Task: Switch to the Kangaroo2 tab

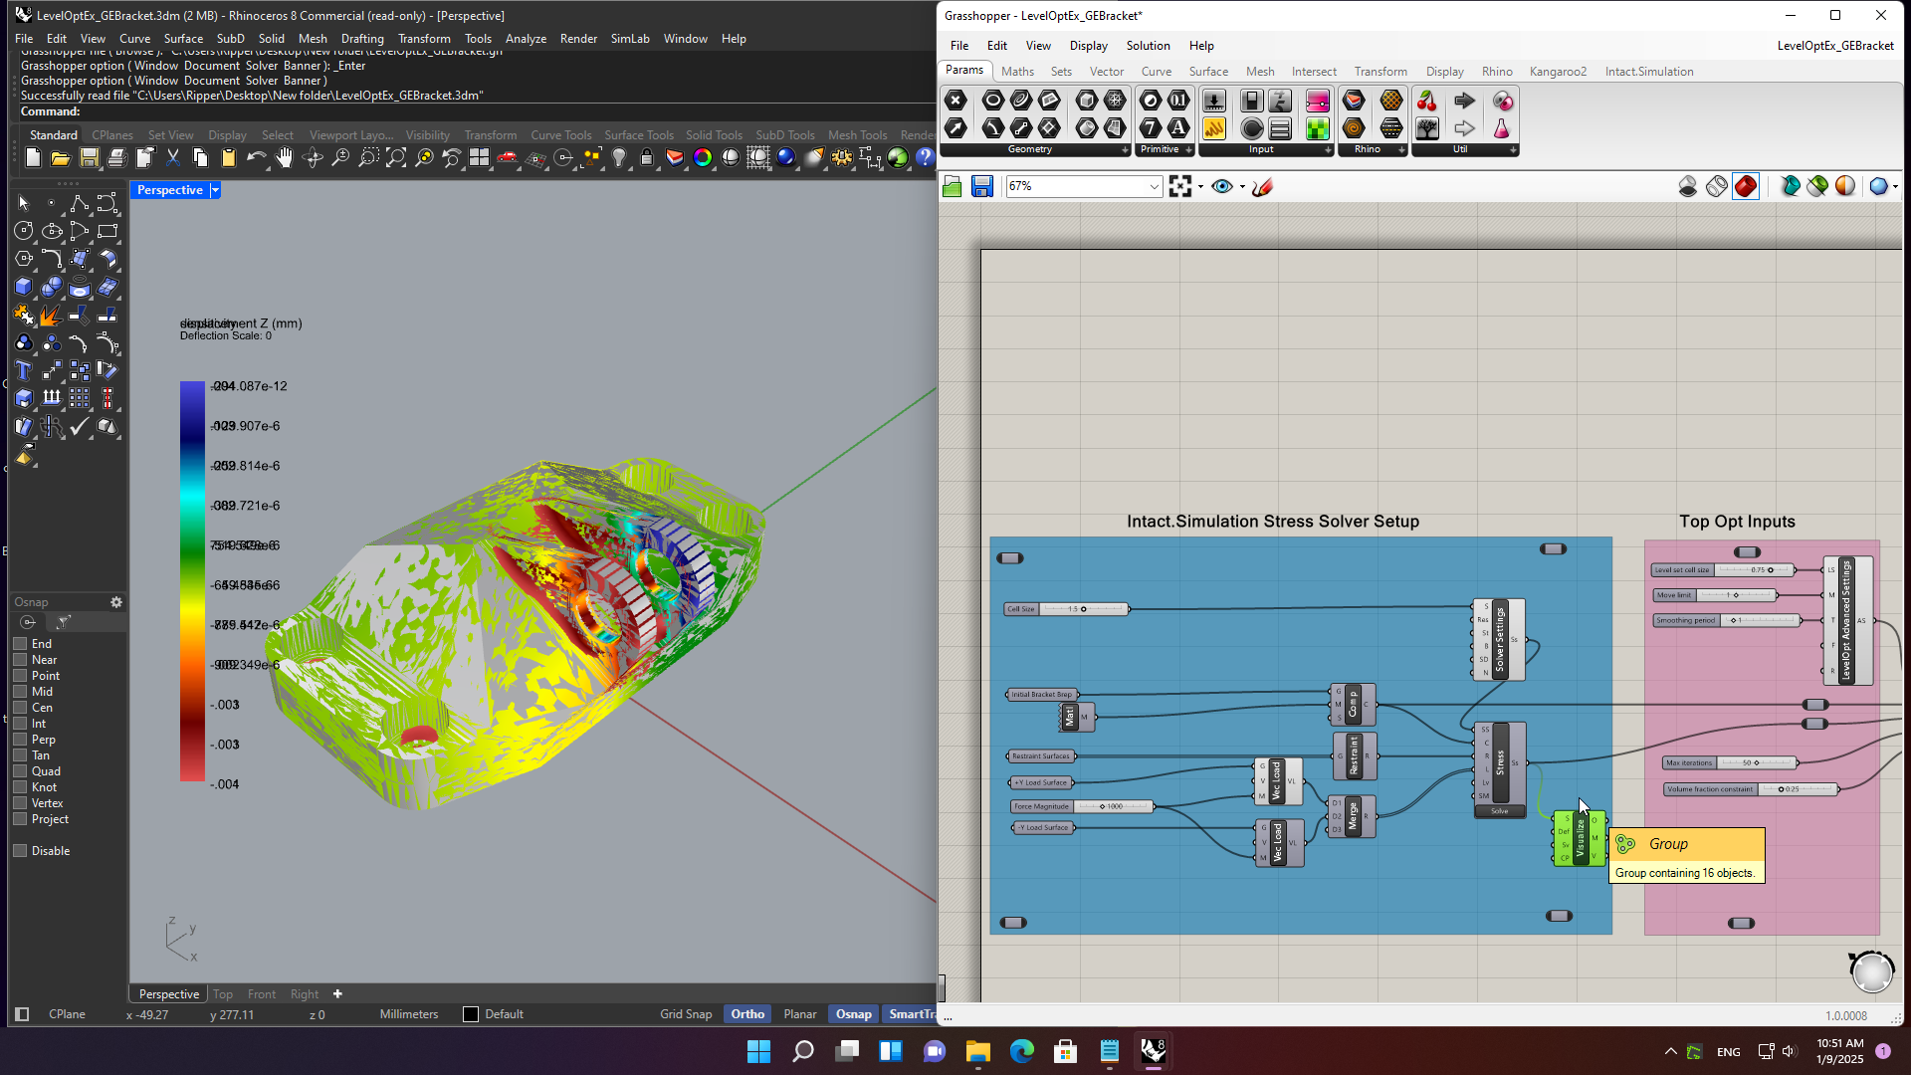Action: point(1558,72)
